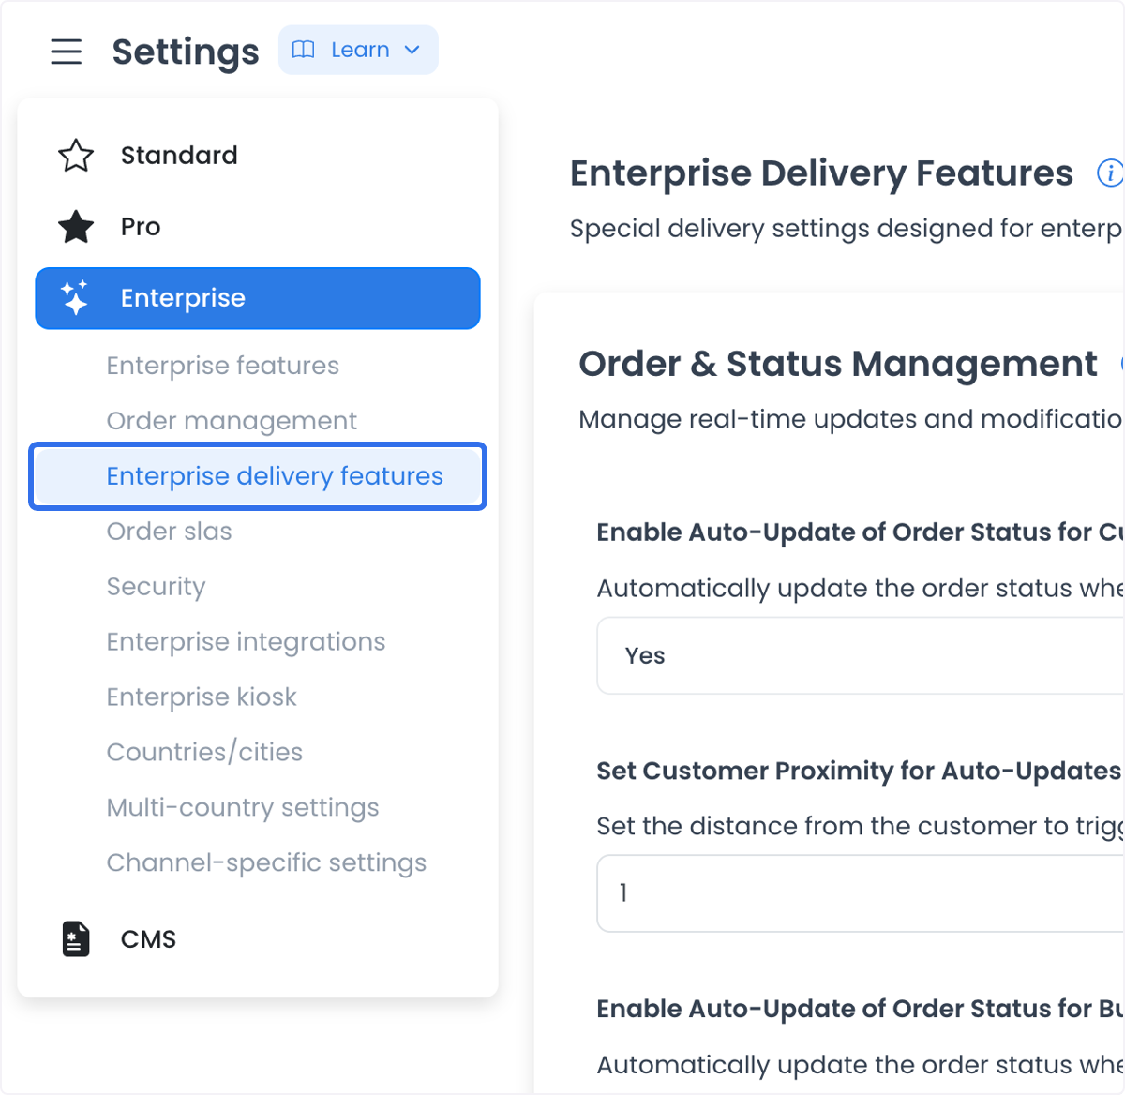Expand the Learn dropdown chevron
The image size is (1125, 1095).
[412, 50]
